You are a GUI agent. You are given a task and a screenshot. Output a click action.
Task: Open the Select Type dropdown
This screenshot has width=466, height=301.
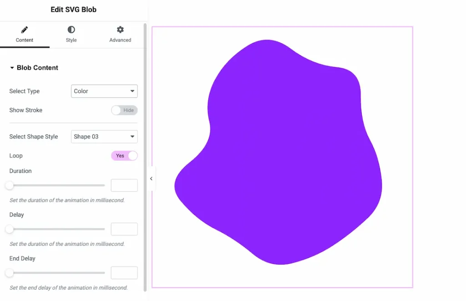(x=104, y=91)
